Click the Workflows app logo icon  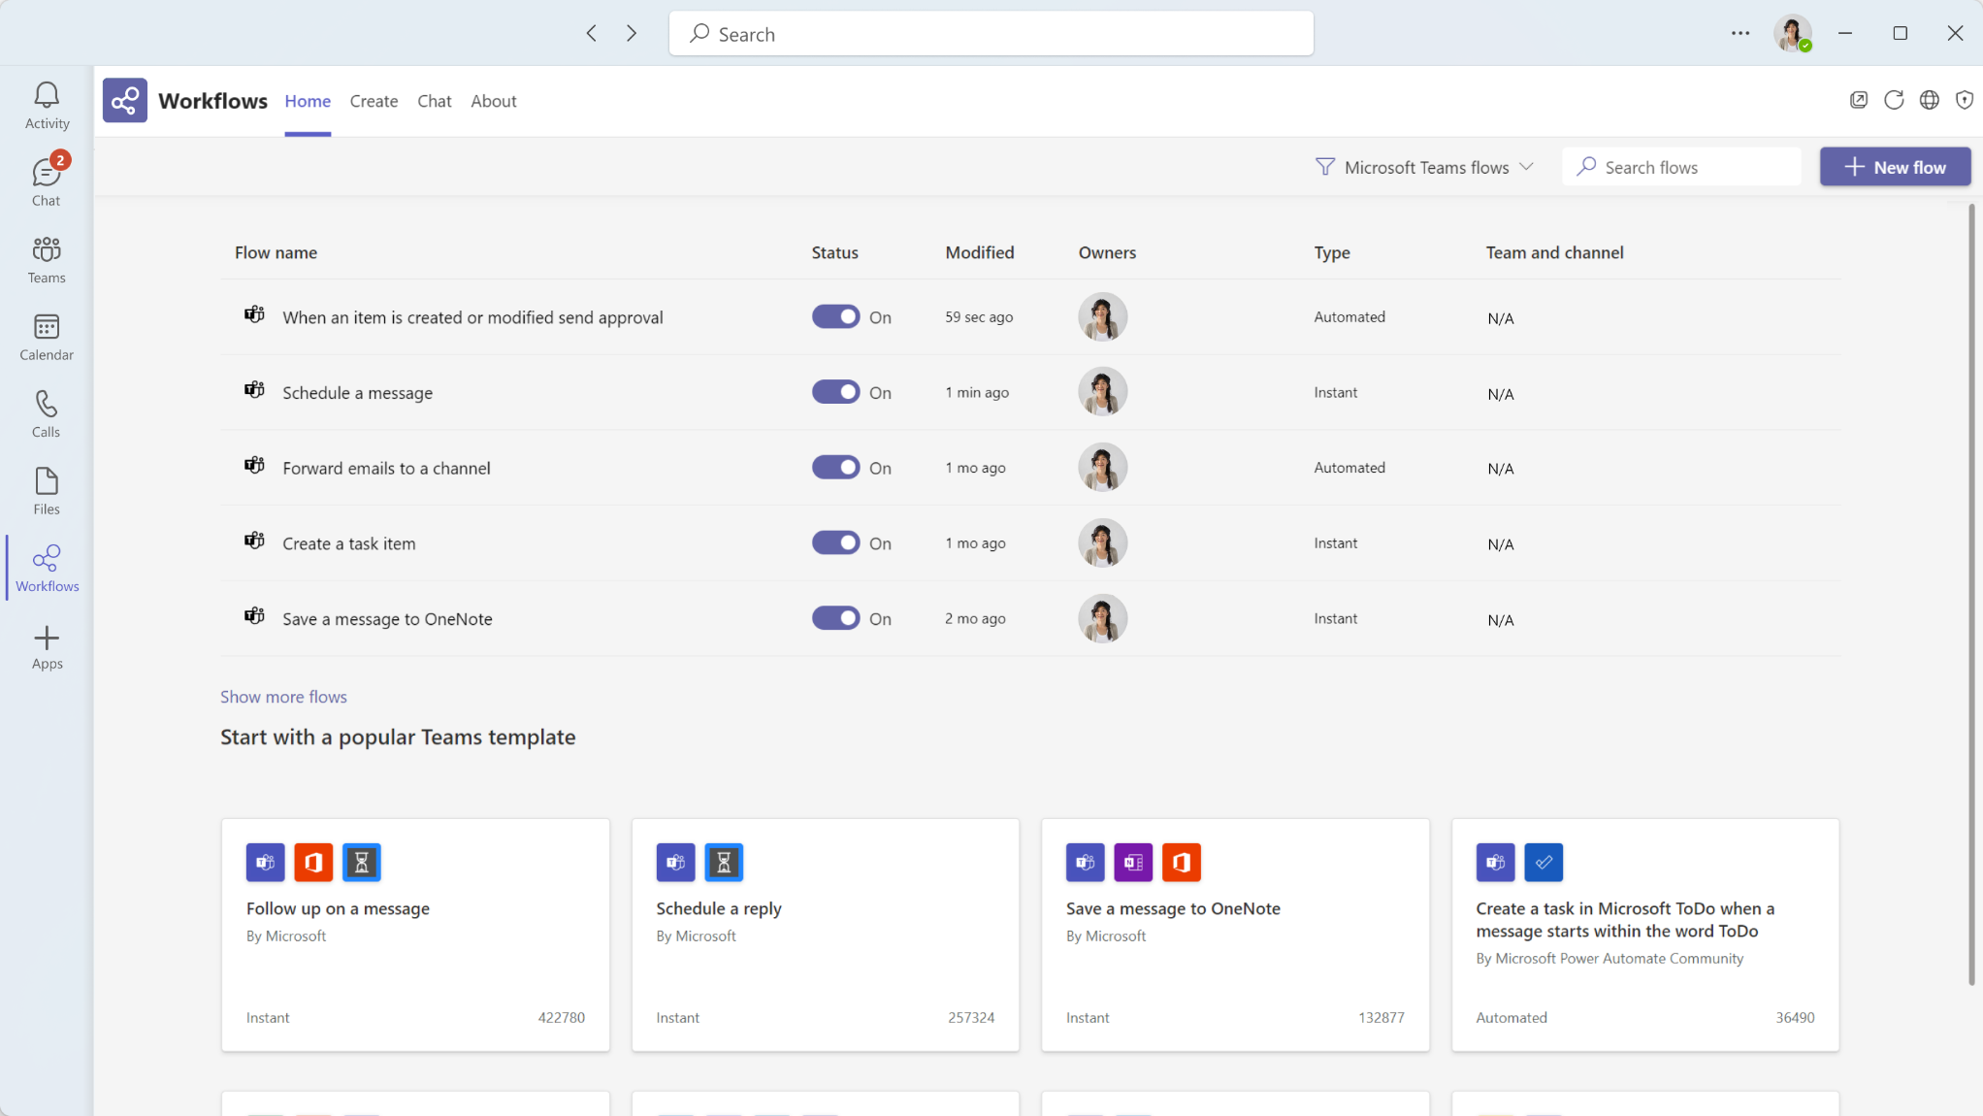tap(124, 100)
